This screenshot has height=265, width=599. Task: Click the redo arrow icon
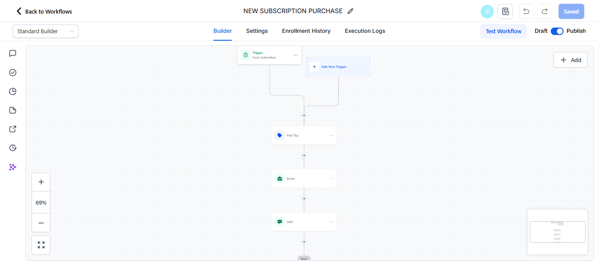coord(545,11)
